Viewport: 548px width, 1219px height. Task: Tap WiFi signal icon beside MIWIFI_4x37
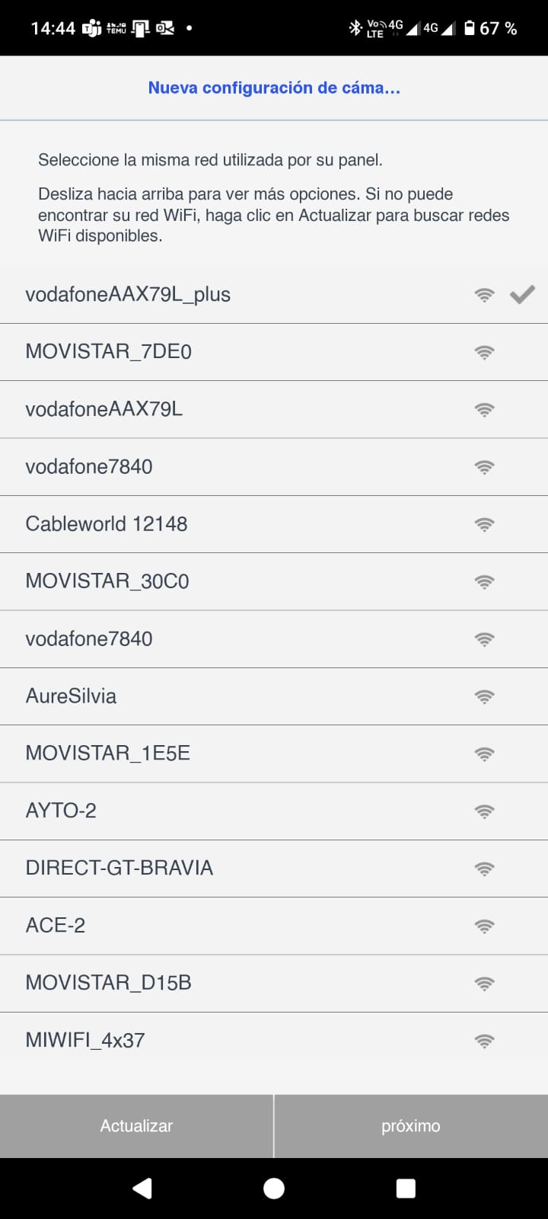click(x=484, y=1041)
